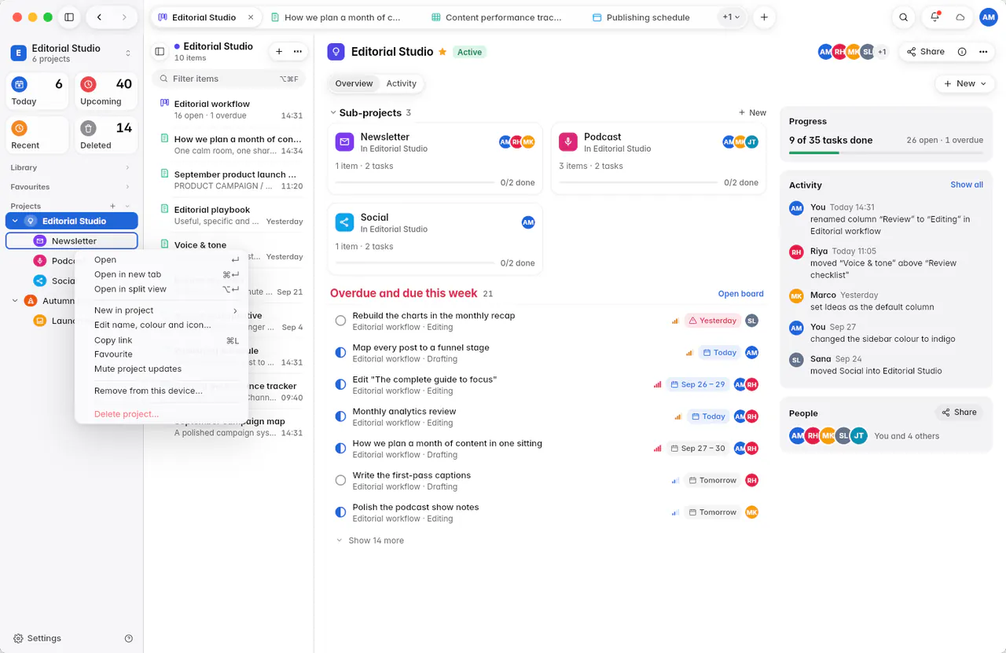This screenshot has width=1006, height=653.
Task: Expand 'Show 14 more' tasks
Action: click(x=370, y=541)
